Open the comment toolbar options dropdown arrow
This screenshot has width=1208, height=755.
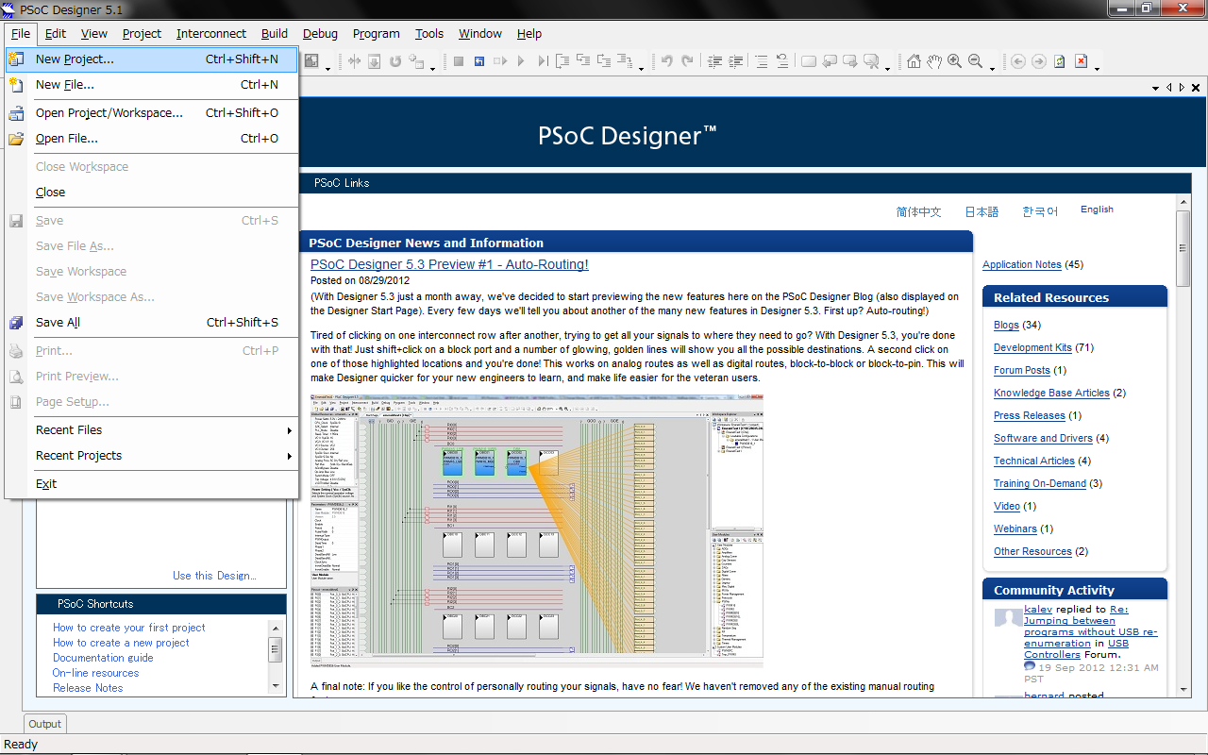coord(889,67)
